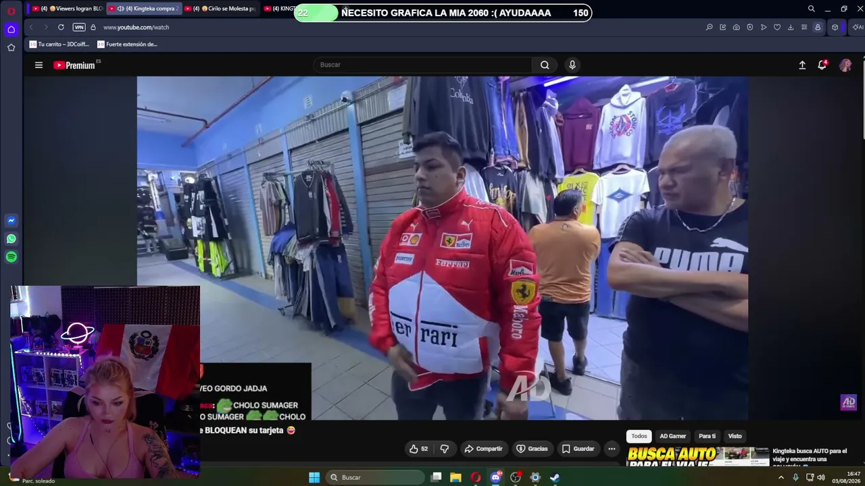
Task: Click the Compartir share button
Action: pos(483,449)
